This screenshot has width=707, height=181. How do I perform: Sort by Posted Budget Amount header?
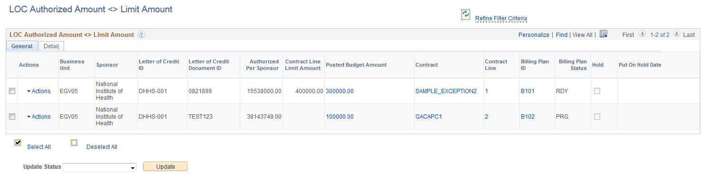coord(356,65)
